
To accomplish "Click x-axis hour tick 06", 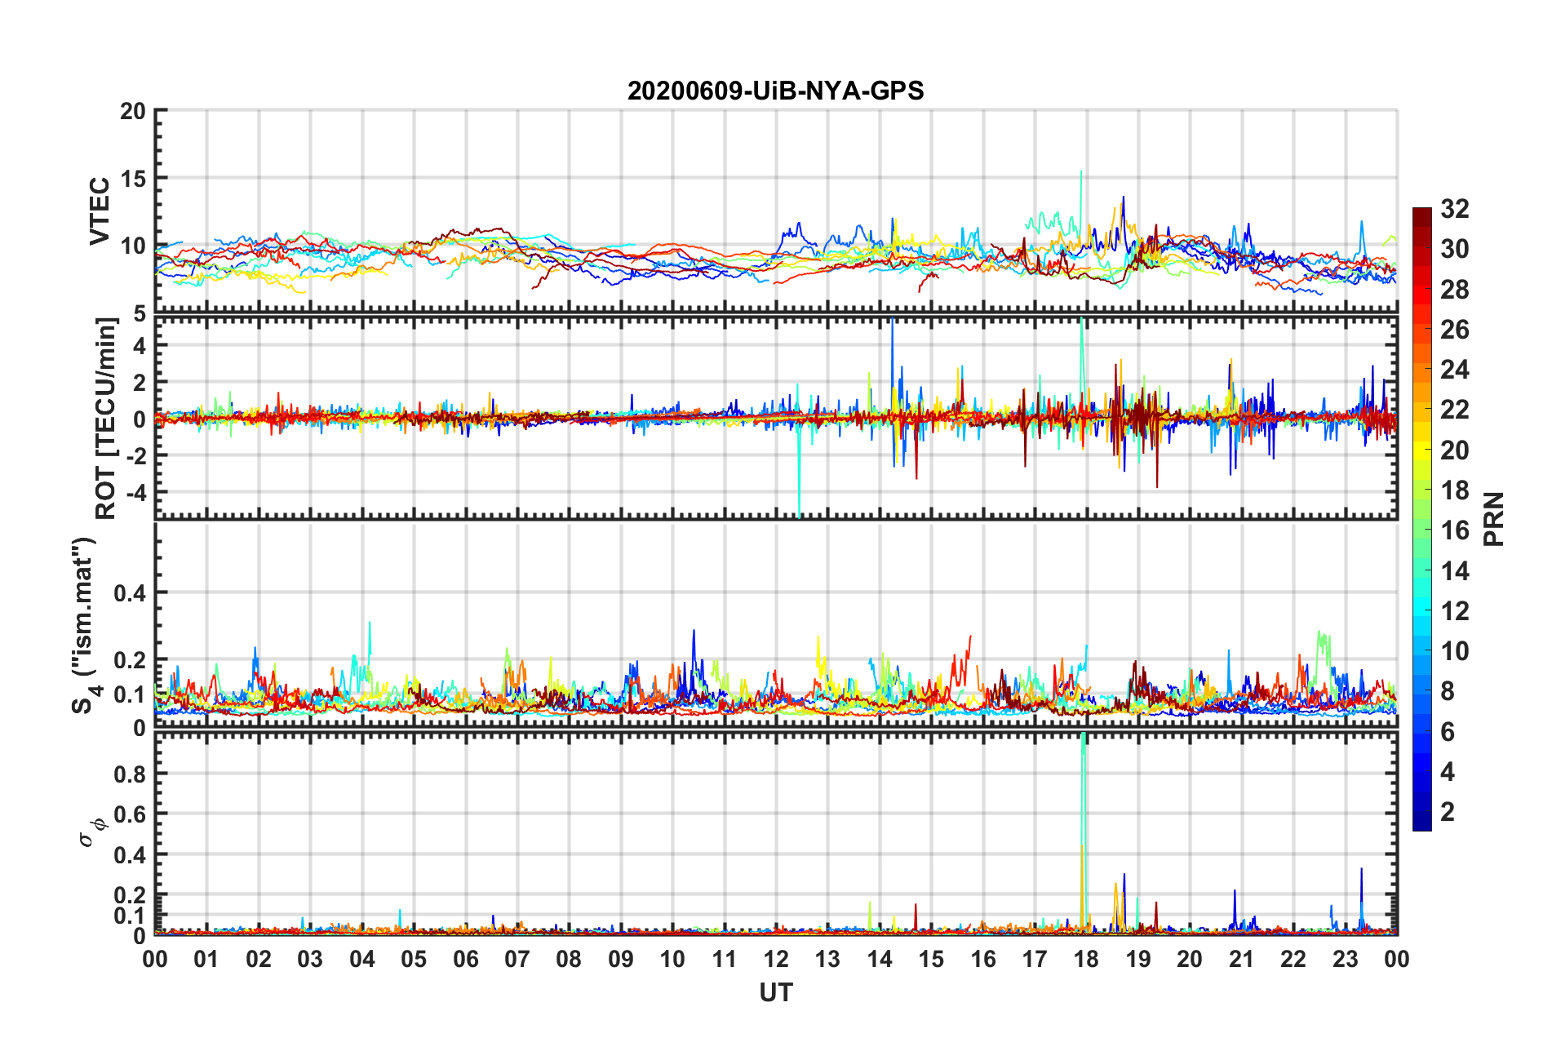I will (466, 959).
